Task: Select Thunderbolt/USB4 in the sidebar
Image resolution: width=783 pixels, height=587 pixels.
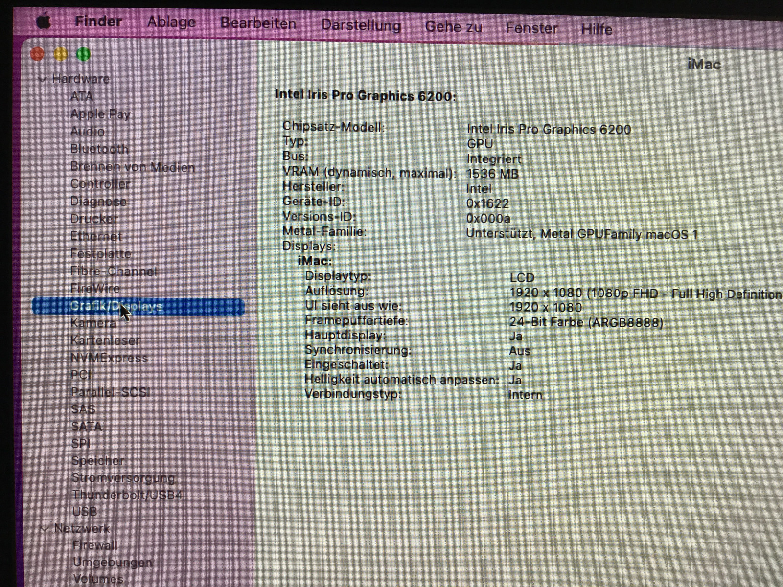Action: [x=127, y=495]
